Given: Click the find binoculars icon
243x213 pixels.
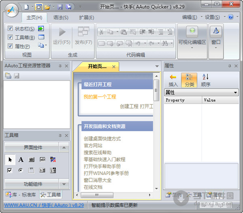Looking at the screenshot, I should coord(164,43).
